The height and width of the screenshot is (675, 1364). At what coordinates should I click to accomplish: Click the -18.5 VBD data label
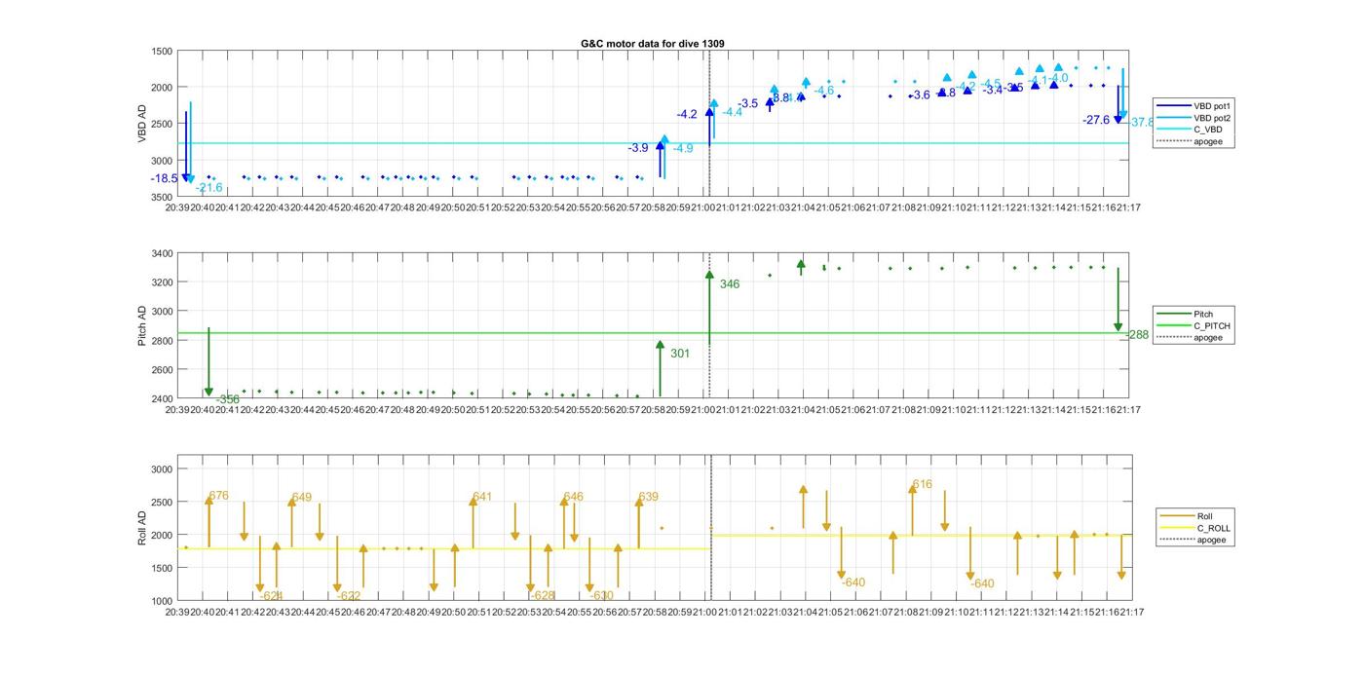(x=165, y=179)
